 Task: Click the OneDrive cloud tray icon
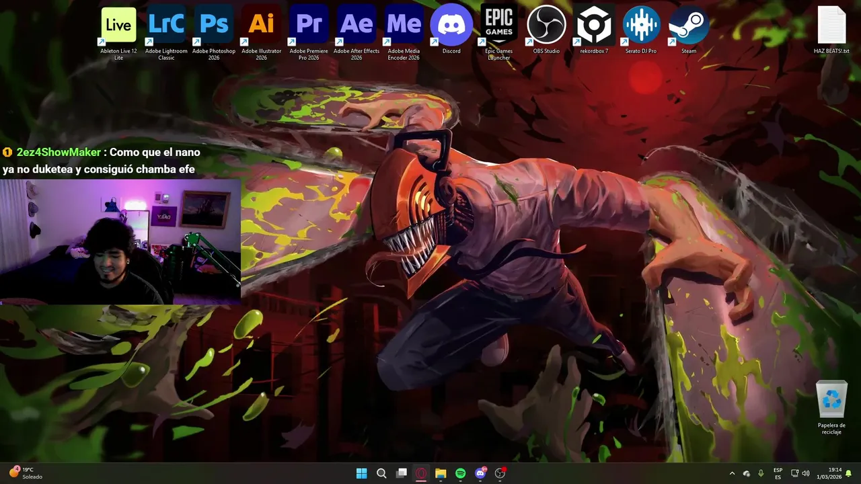pyautogui.click(x=747, y=473)
